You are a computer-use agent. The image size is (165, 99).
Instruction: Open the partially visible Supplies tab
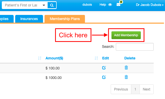pos(6,19)
